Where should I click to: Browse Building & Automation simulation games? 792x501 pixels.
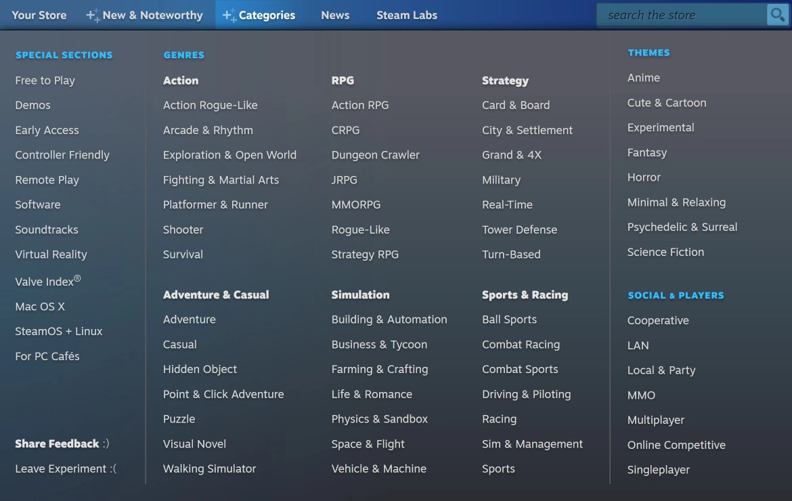(x=389, y=320)
